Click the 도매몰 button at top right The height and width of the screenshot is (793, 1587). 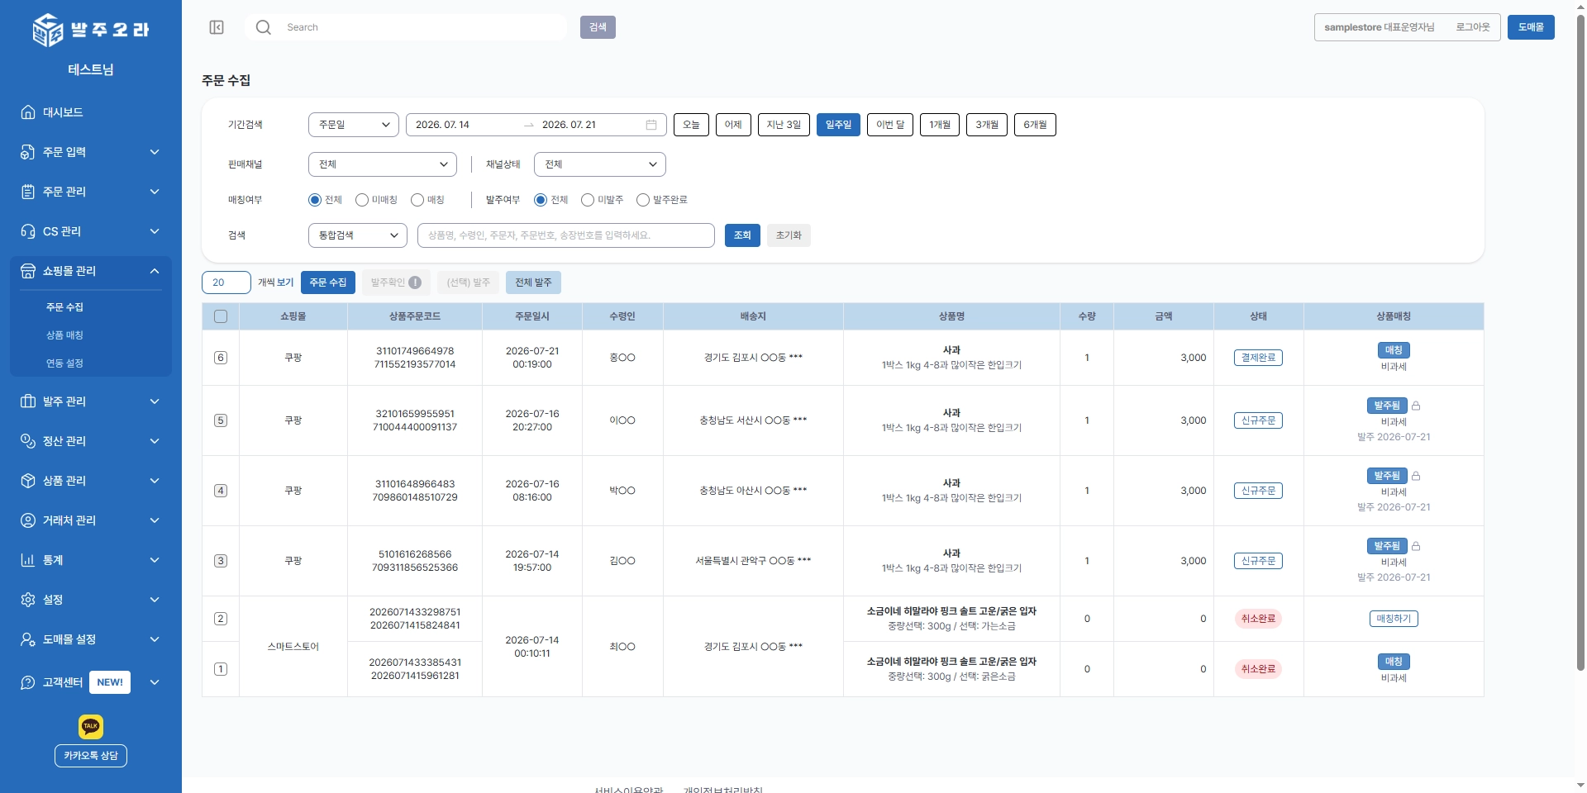tap(1531, 27)
